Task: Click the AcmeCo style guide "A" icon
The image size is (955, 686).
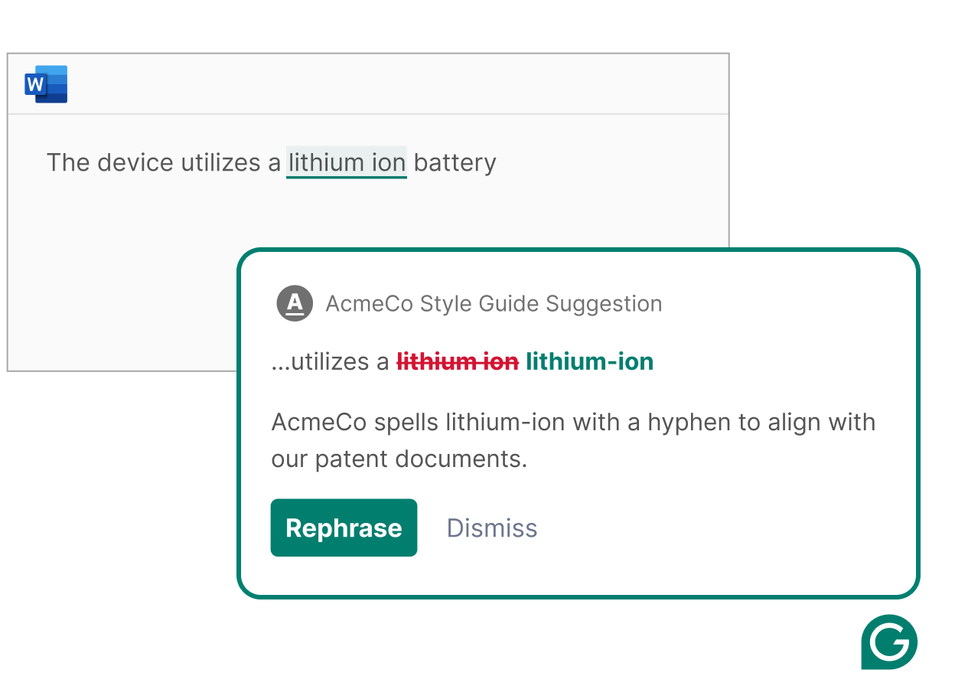Action: click(x=295, y=303)
